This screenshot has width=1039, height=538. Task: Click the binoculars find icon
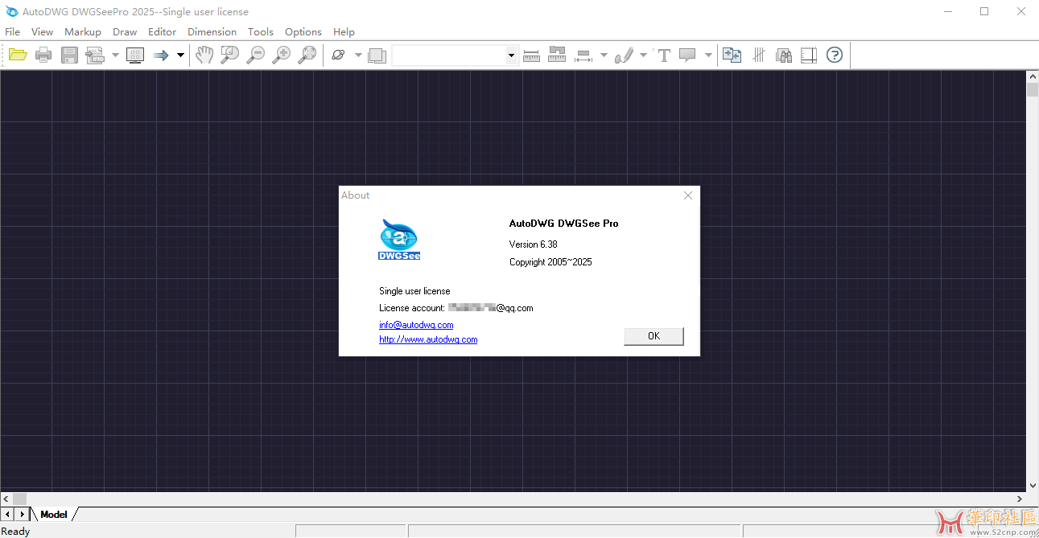coord(784,55)
